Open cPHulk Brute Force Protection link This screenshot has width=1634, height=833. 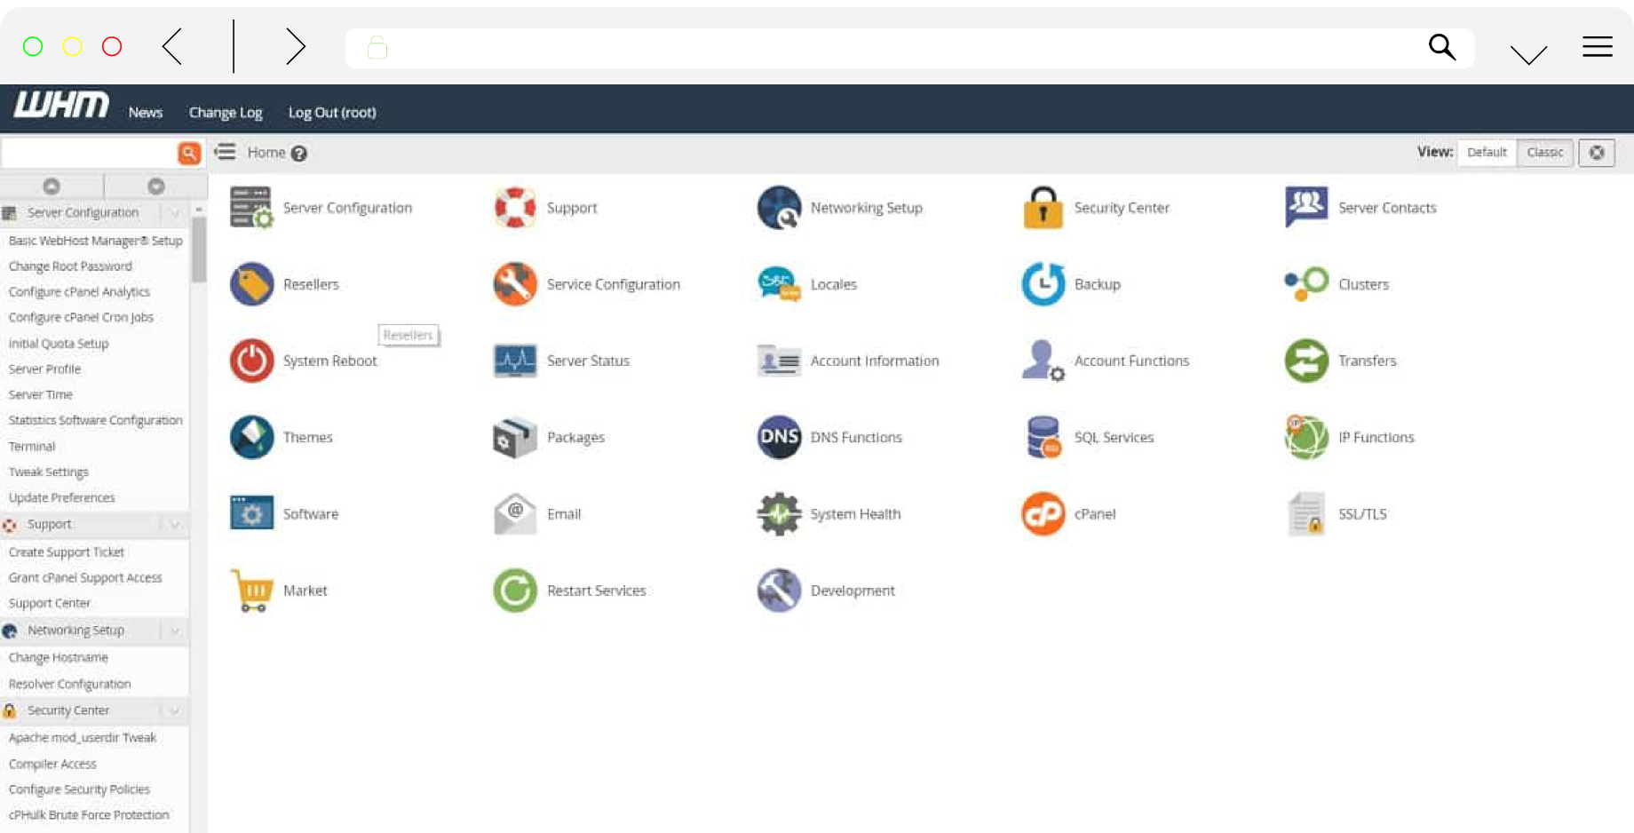[x=89, y=815]
